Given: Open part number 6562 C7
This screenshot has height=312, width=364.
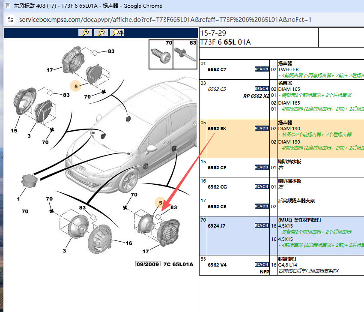Looking at the screenshot, I should [x=217, y=69].
